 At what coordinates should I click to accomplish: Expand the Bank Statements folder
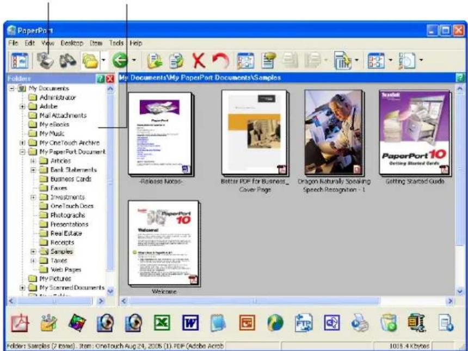(33, 170)
